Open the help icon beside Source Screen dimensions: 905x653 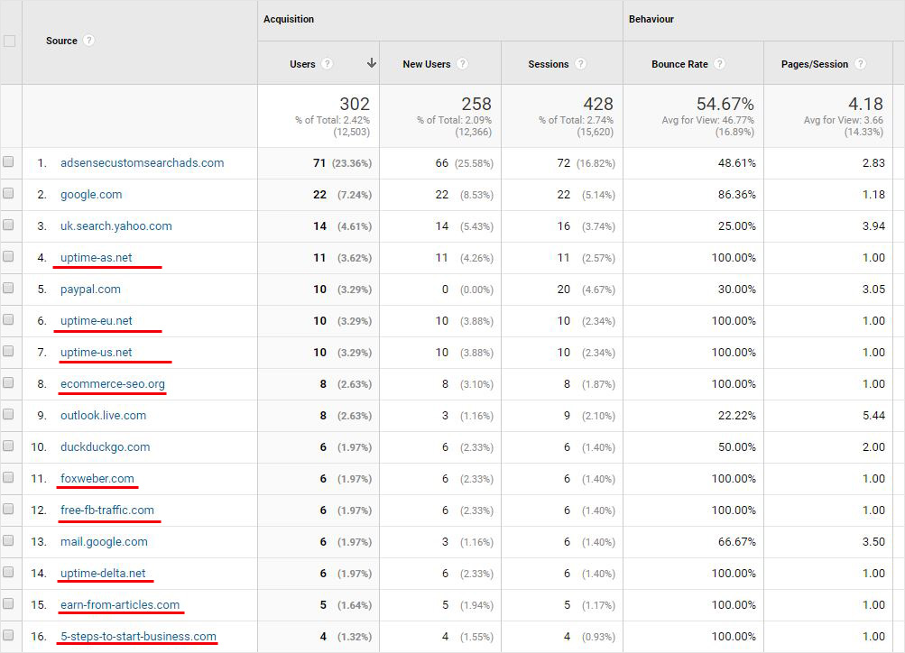coord(88,41)
